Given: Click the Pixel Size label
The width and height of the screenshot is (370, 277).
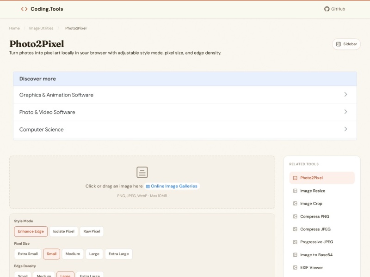Looking at the screenshot, I should [22, 243].
